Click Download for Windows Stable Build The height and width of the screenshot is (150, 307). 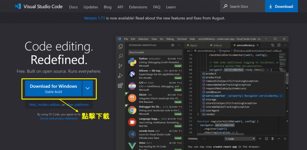(x=53, y=88)
